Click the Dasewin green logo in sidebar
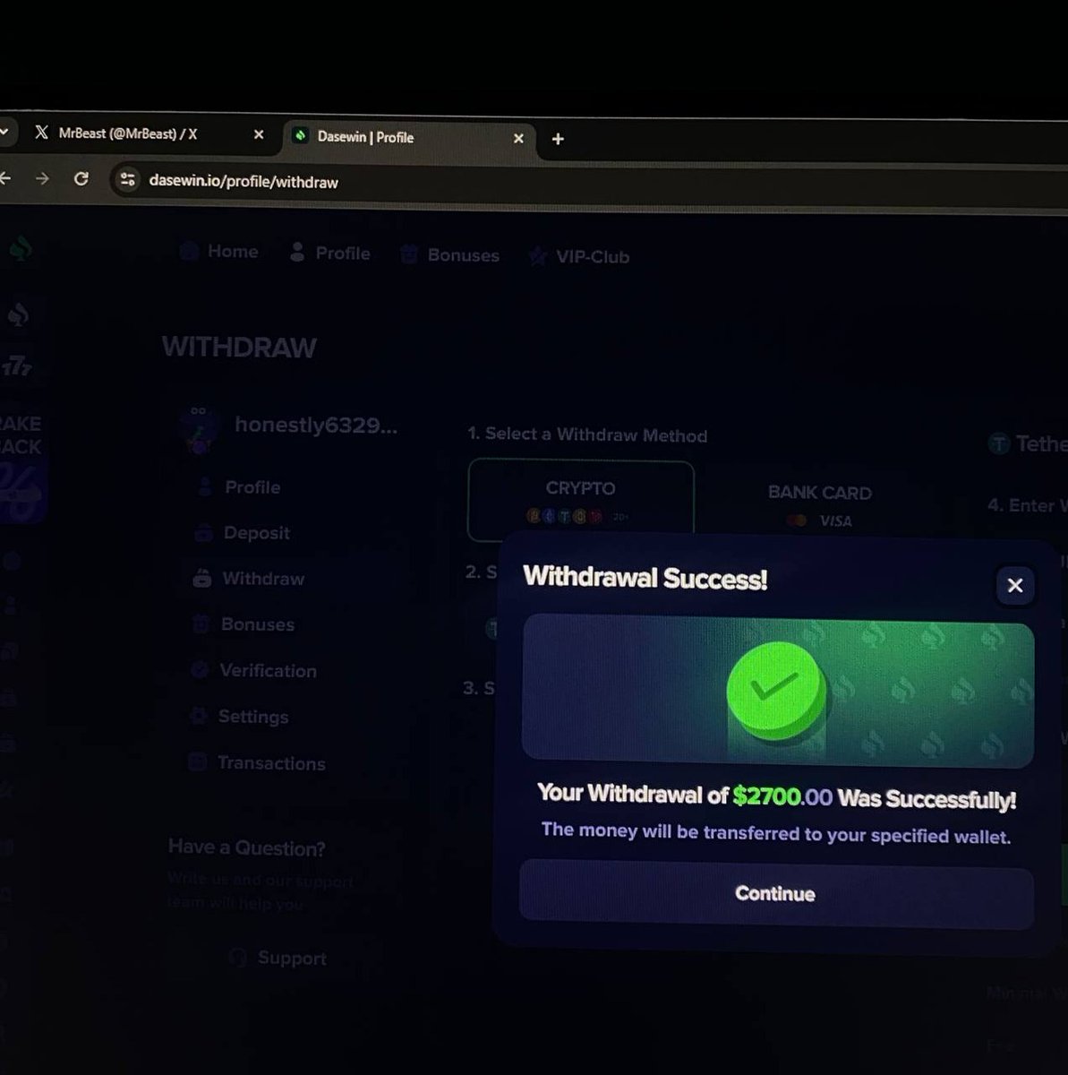Viewport: 1068px width, 1075px height. point(21,249)
